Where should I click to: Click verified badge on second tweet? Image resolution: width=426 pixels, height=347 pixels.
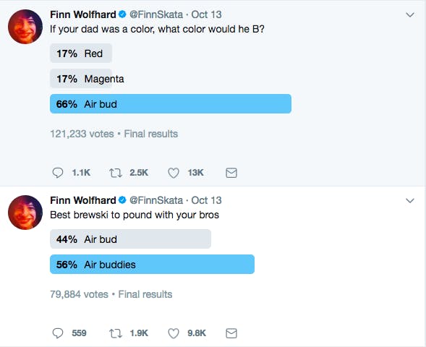(x=122, y=200)
